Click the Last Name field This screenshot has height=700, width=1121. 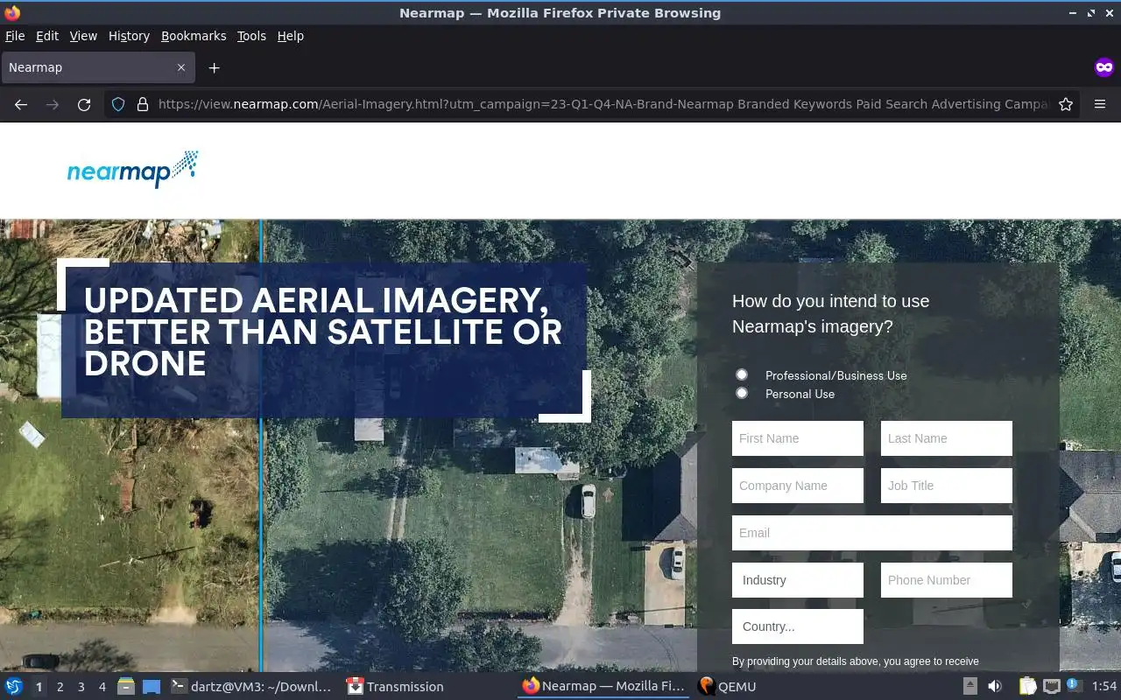point(947,438)
